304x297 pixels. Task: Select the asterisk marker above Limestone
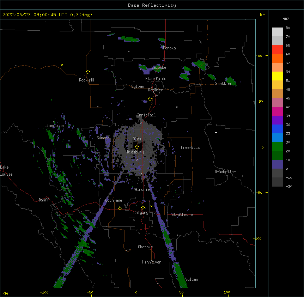pos(54,122)
